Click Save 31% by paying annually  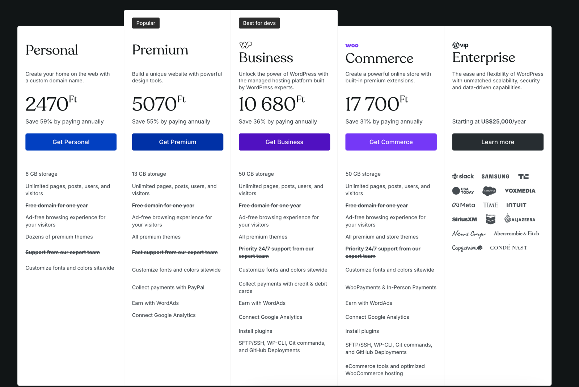384,121
